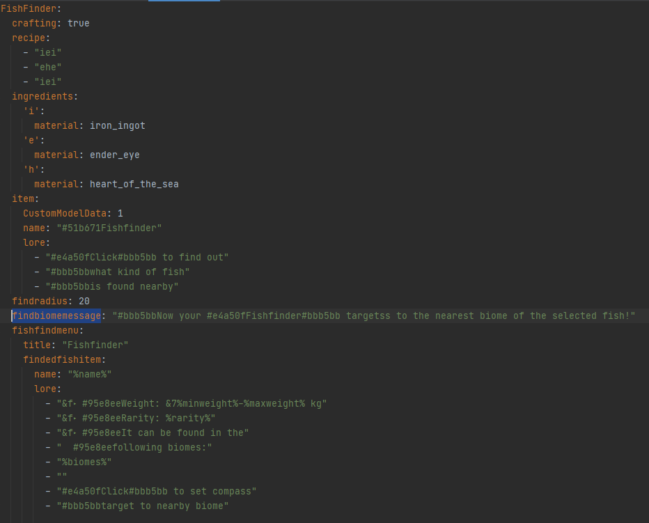Click the "target to nearby biome" lore line
This screenshot has height=523, width=649.
142,506
